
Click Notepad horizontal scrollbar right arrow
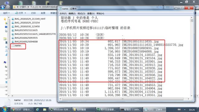tap(188, 99)
